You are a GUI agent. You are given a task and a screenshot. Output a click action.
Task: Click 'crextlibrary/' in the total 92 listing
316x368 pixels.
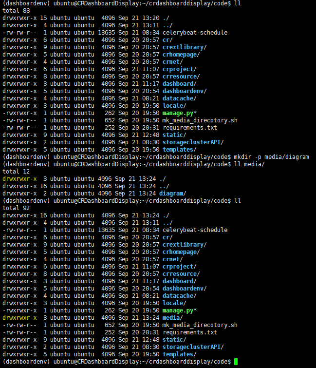point(185,245)
